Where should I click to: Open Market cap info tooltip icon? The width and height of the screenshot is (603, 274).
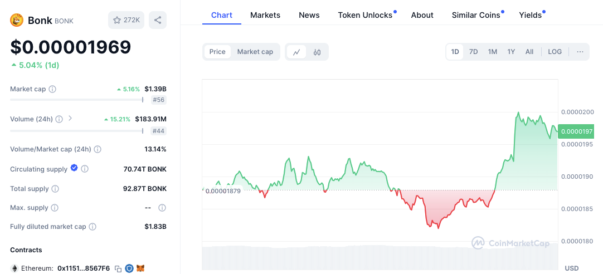52,89
